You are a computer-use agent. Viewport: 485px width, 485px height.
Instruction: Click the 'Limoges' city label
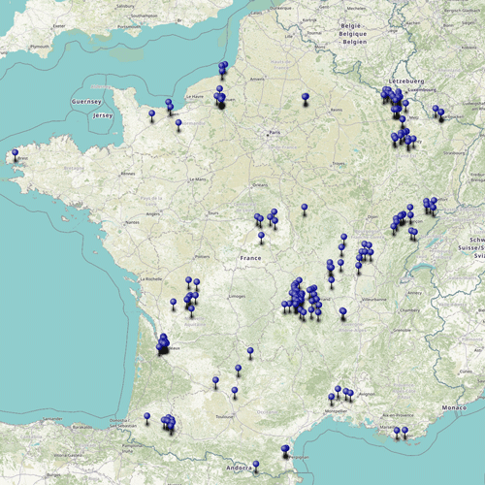tap(237, 296)
